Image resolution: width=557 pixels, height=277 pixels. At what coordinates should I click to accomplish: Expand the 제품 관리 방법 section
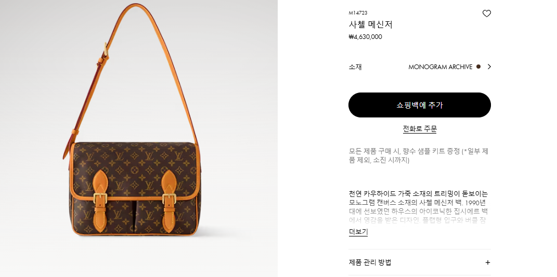tap(420, 262)
